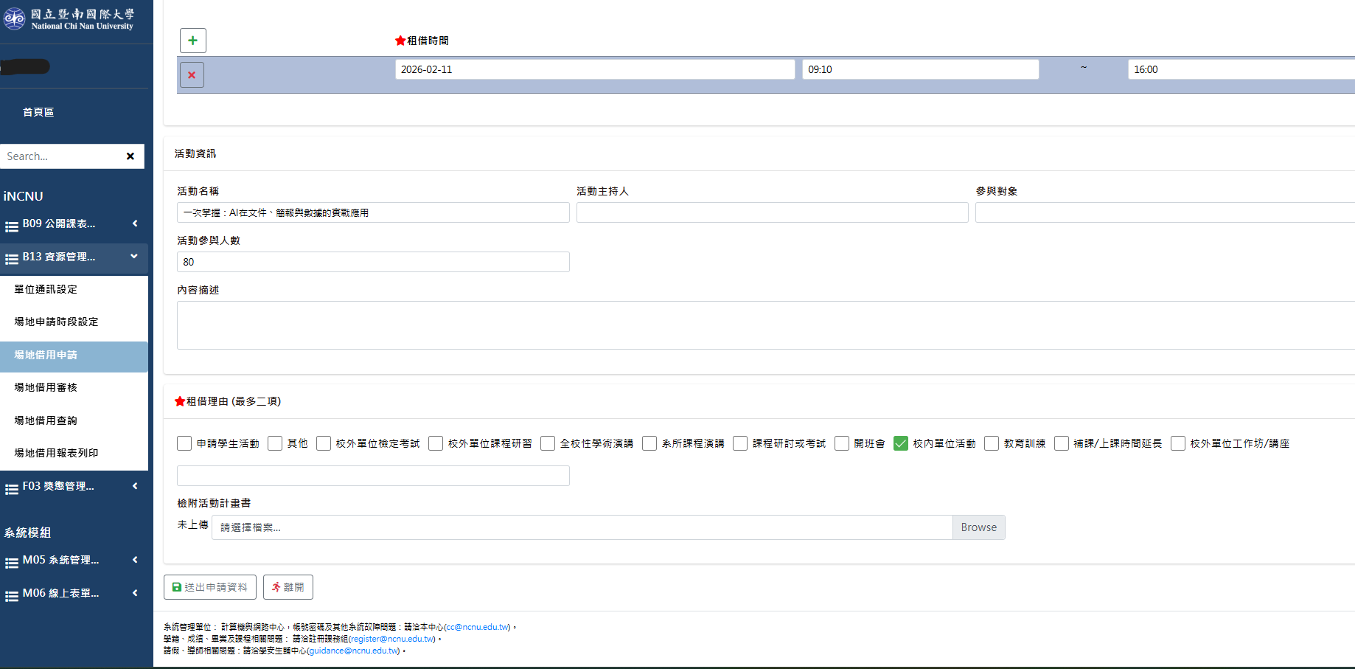Click the list icon beside M05 系統管理
The image size is (1355, 669).
12,562
